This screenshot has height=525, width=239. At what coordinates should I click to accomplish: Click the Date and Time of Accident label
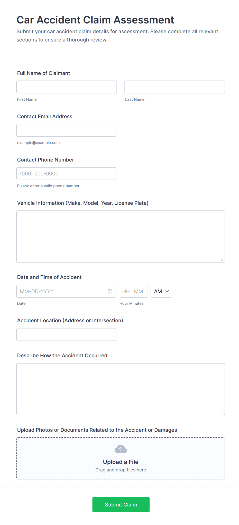click(x=49, y=277)
